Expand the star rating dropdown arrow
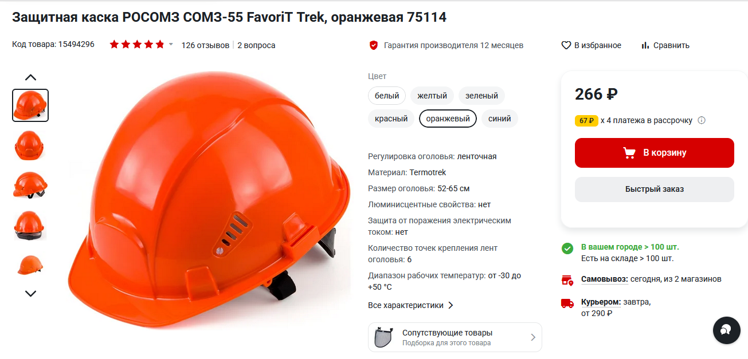This screenshot has height=359, width=748. pyautogui.click(x=171, y=45)
